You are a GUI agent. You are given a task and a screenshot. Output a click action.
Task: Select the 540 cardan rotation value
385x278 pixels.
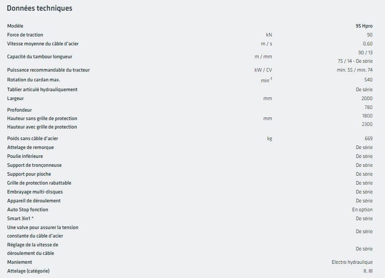[x=368, y=80]
